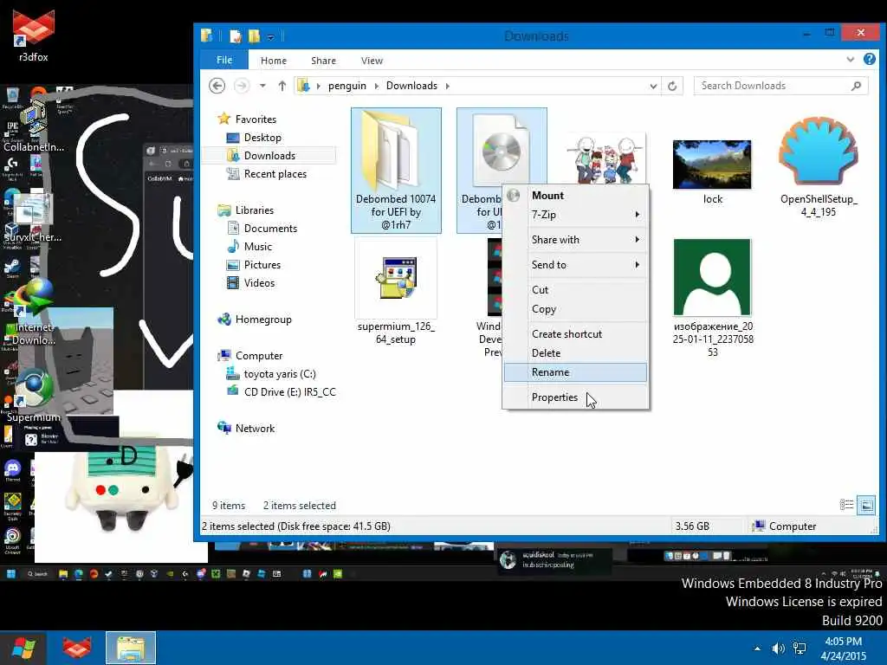The height and width of the screenshot is (665, 887).
Task: Open r3dfox from the taskbar
Action: [x=77, y=648]
